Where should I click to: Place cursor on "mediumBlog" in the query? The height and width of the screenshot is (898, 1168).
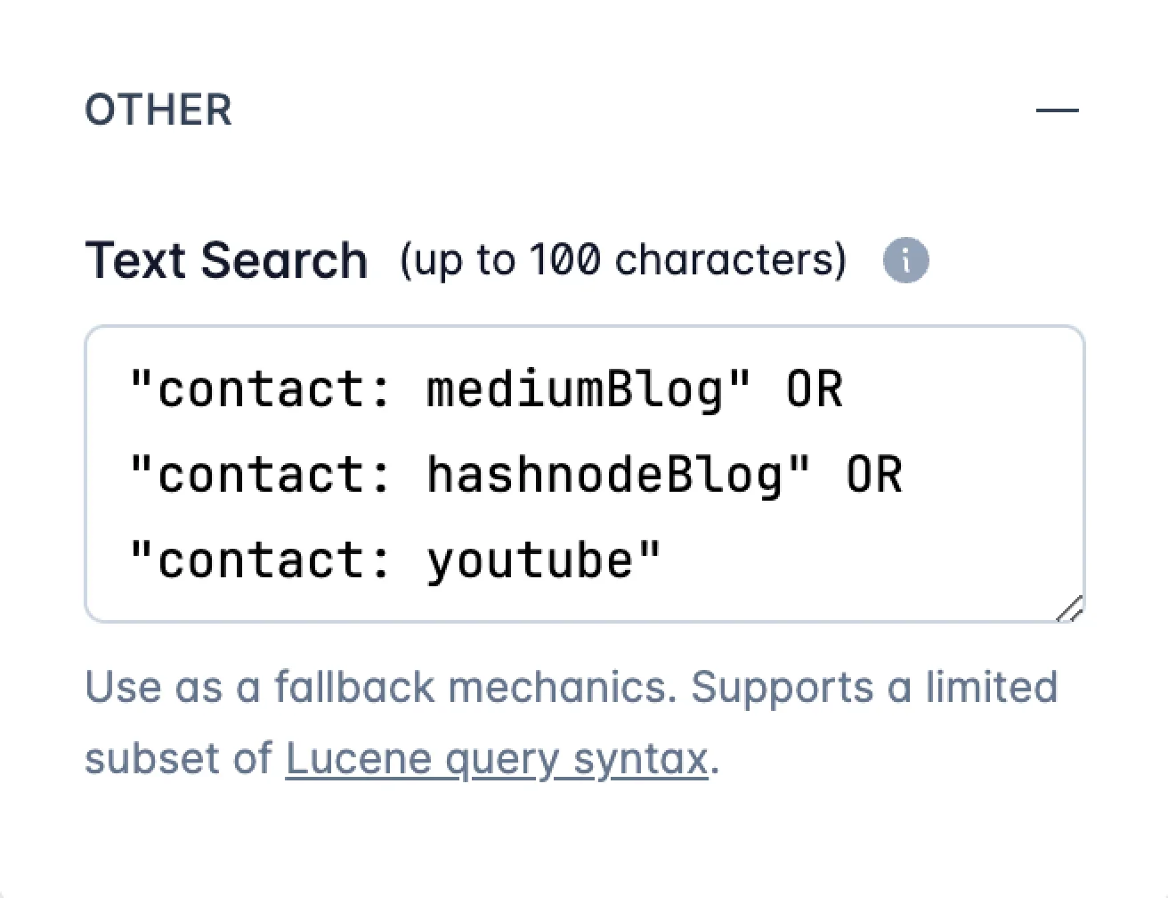(576, 389)
